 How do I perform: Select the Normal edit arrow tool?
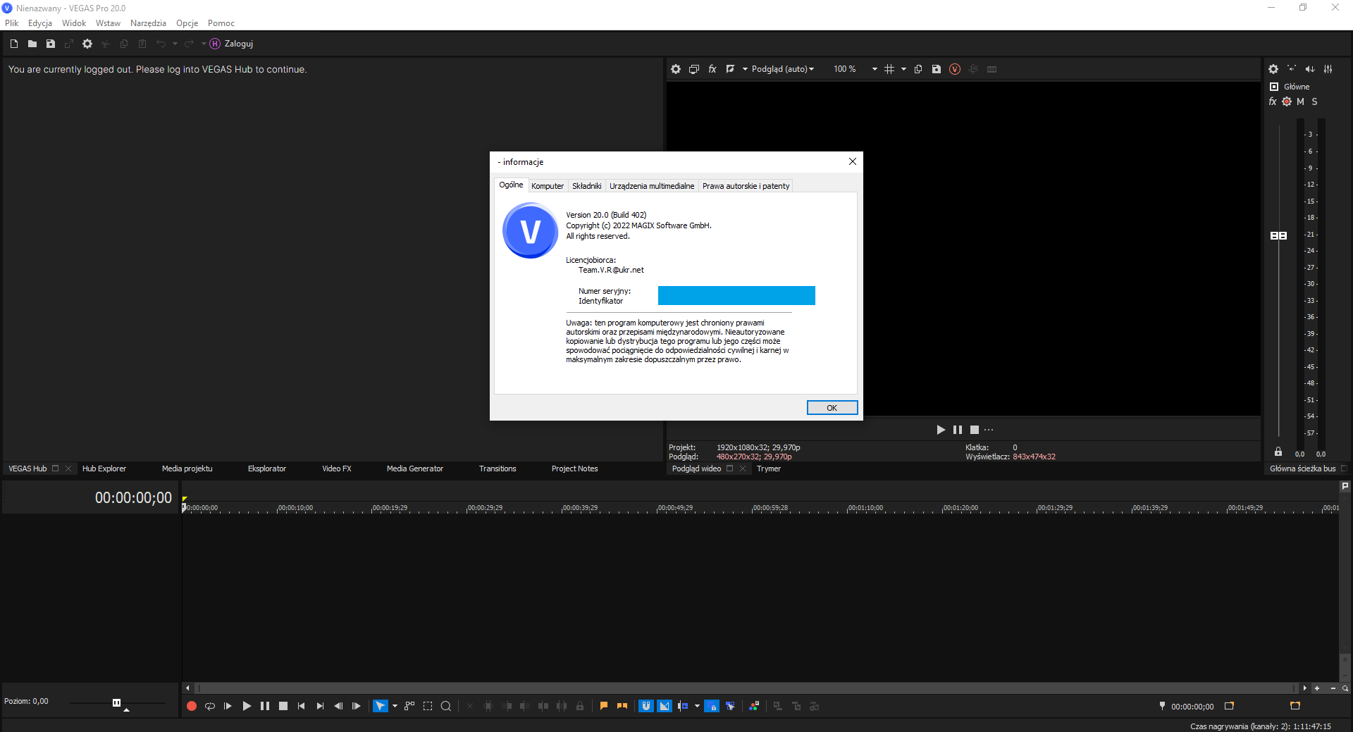pyautogui.click(x=380, y=706)
